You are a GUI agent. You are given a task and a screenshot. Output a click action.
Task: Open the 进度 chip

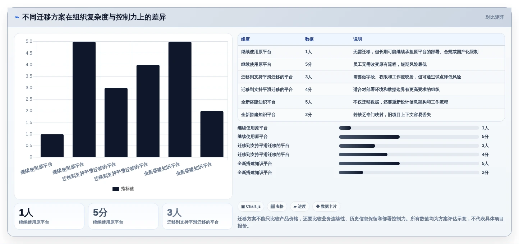click(300, 207)
